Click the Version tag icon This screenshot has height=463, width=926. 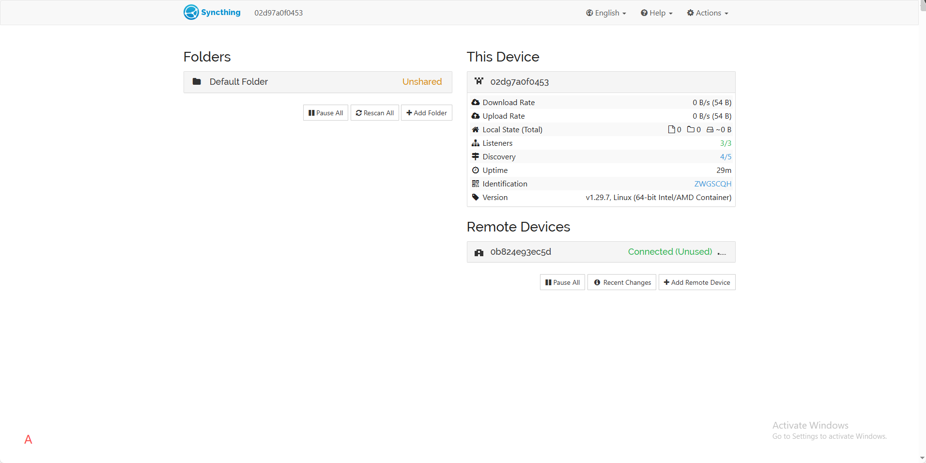click(x=476, y=197)
